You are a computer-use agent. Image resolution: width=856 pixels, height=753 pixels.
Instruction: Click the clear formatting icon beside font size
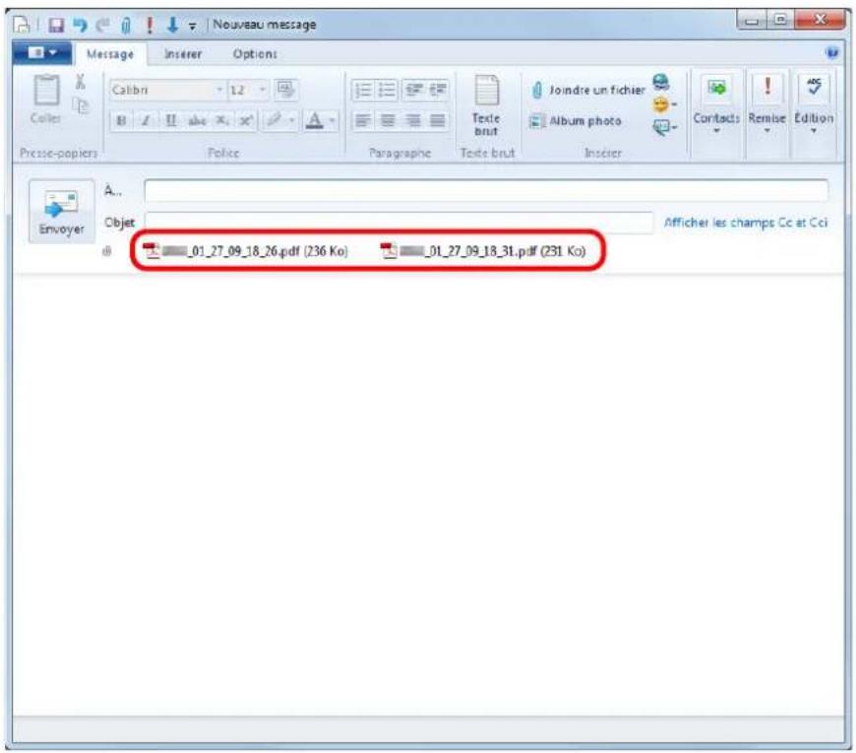(x=285, y=90)
